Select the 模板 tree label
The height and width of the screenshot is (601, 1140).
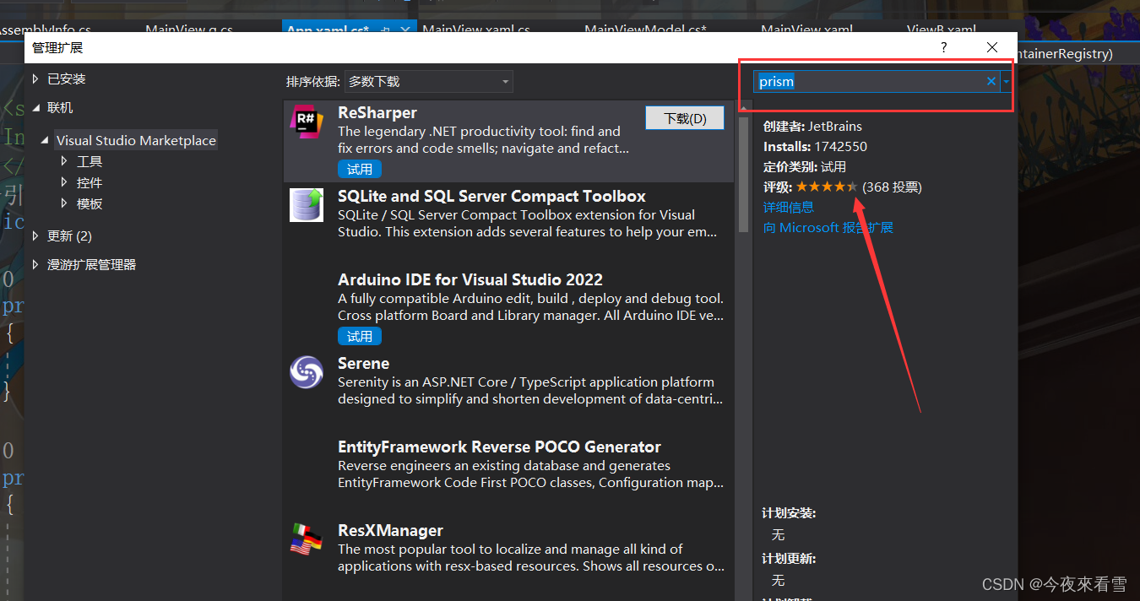coord(90,203)
